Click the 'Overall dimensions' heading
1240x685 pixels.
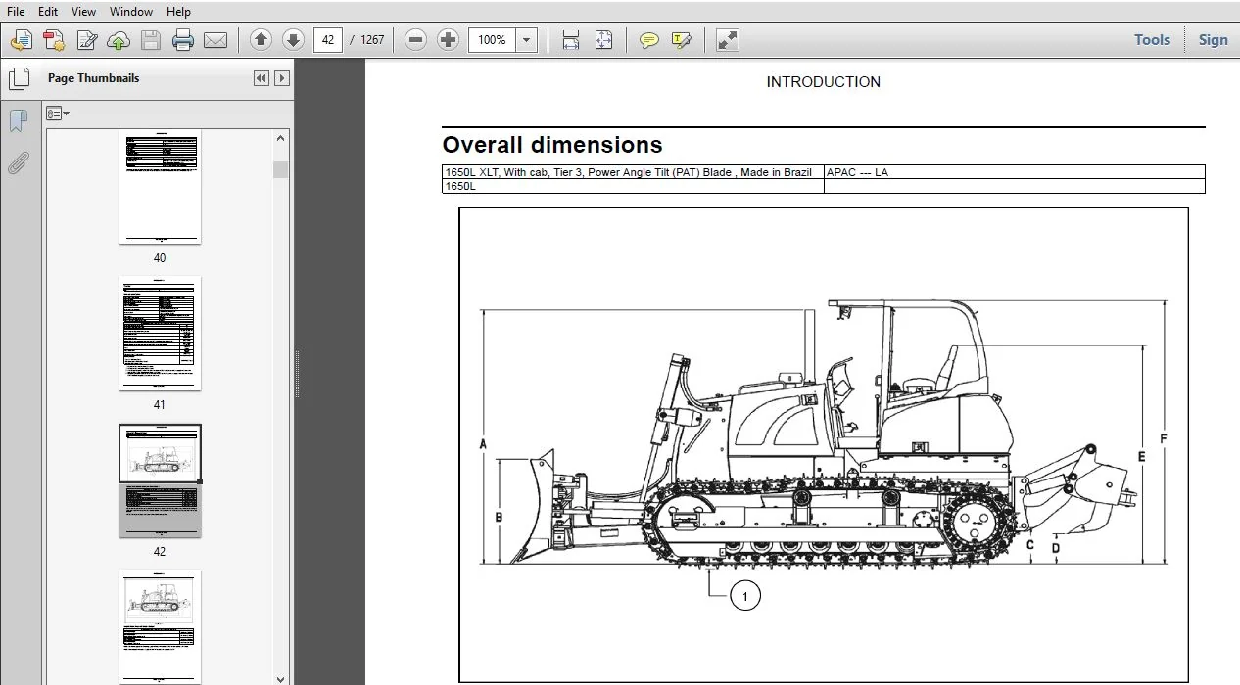(x=552, y=145)
